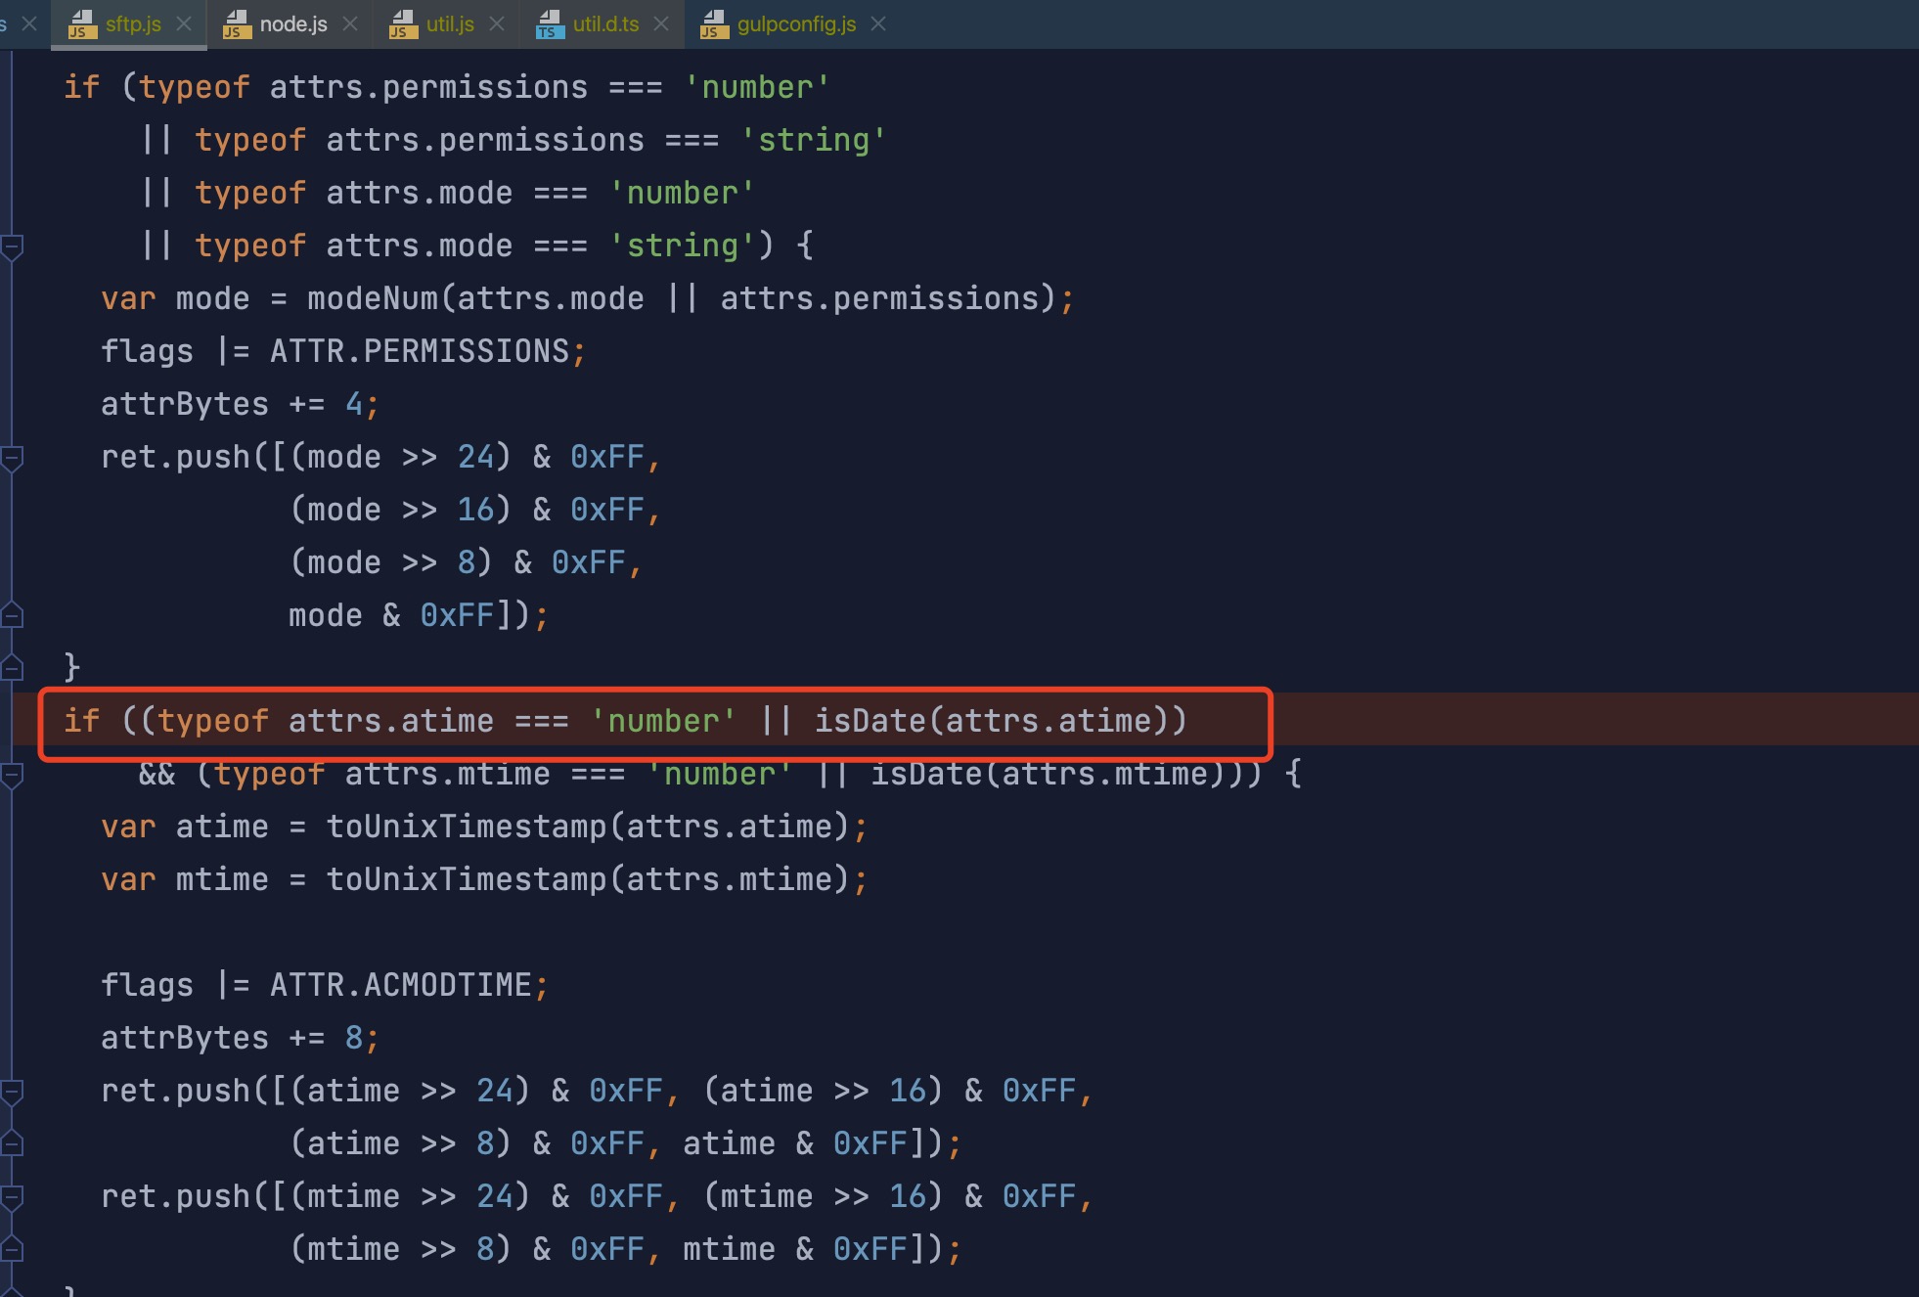Close the util.d.ts tab
This screenshot has height=1297, width=1919.
click(x=661, y=24)
